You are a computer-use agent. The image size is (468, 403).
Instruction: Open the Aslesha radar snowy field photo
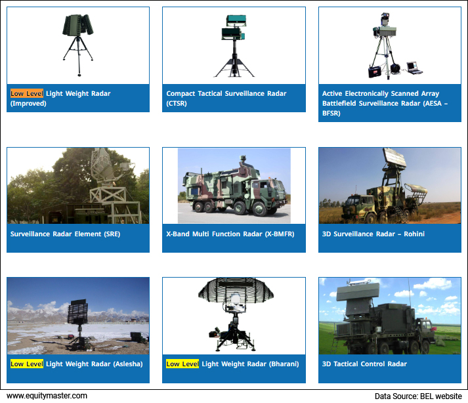click(78, 316)
